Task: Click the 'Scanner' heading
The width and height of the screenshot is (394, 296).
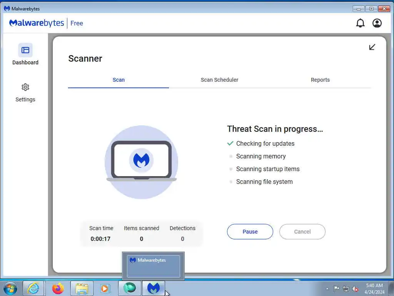Action: click(x=85, y=59)
